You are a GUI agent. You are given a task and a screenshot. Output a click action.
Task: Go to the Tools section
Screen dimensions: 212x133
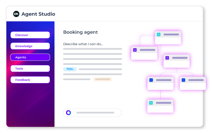(x=30, y=68)
